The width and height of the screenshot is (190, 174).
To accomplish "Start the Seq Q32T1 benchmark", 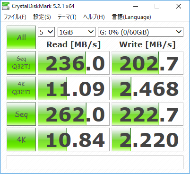I will pyautogui.click(x=21, y=63).
